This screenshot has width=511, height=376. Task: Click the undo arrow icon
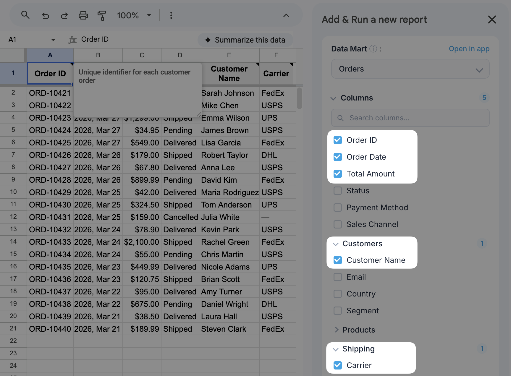[x=45, y=15]
